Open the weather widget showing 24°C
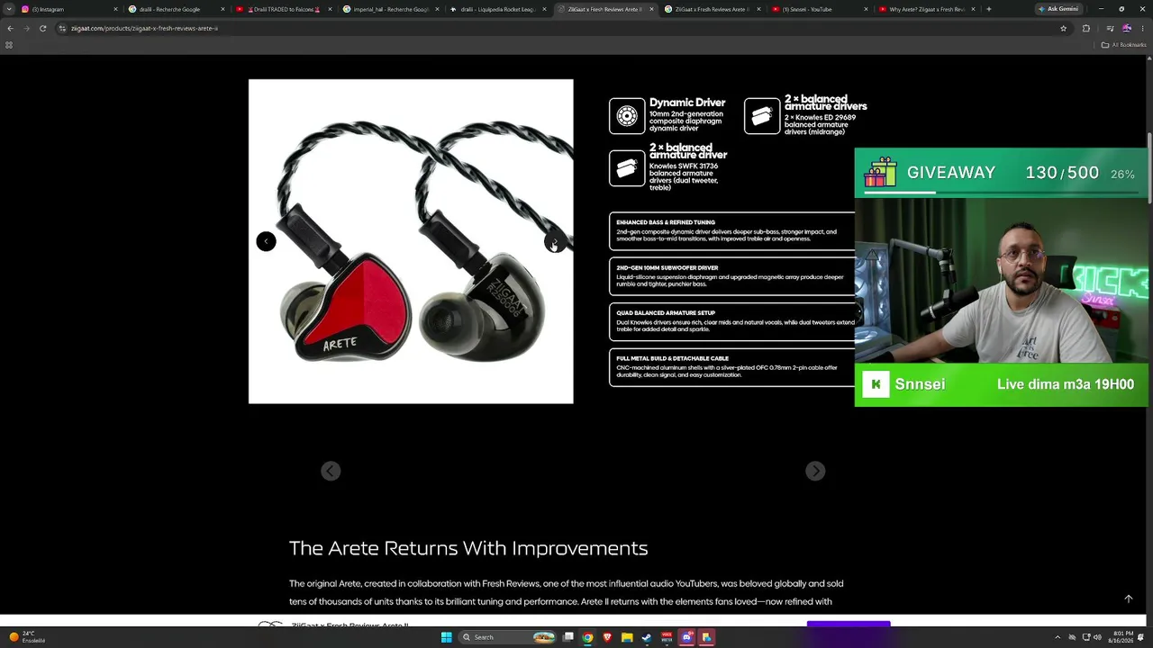The width and height of the screenshot is (1153, 648). coord(27,637)
